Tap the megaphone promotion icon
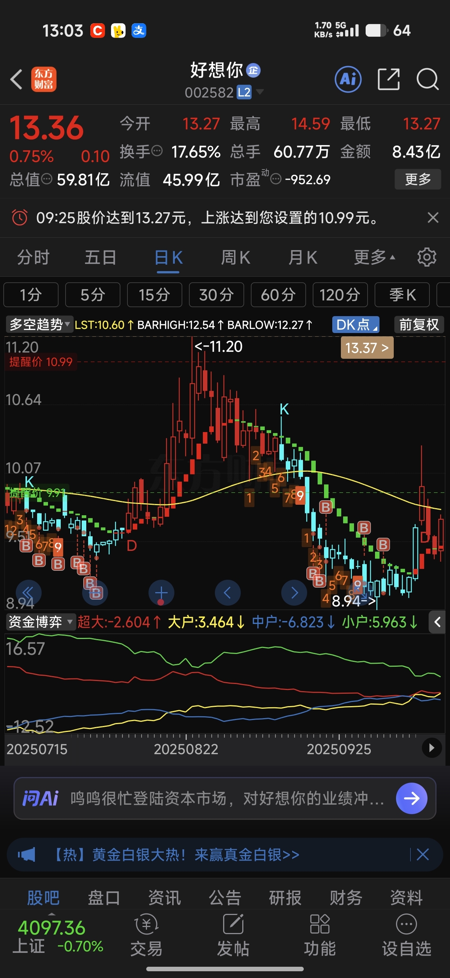Image resolution: width=450 pixels, height=978 pixels. pyautogui.click(x=27, y=855)
